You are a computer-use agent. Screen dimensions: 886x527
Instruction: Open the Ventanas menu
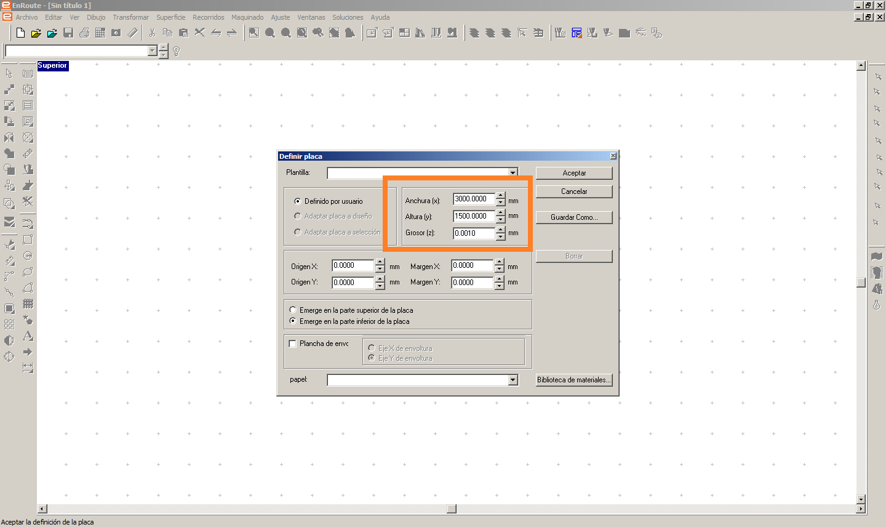tap(311, 17)
